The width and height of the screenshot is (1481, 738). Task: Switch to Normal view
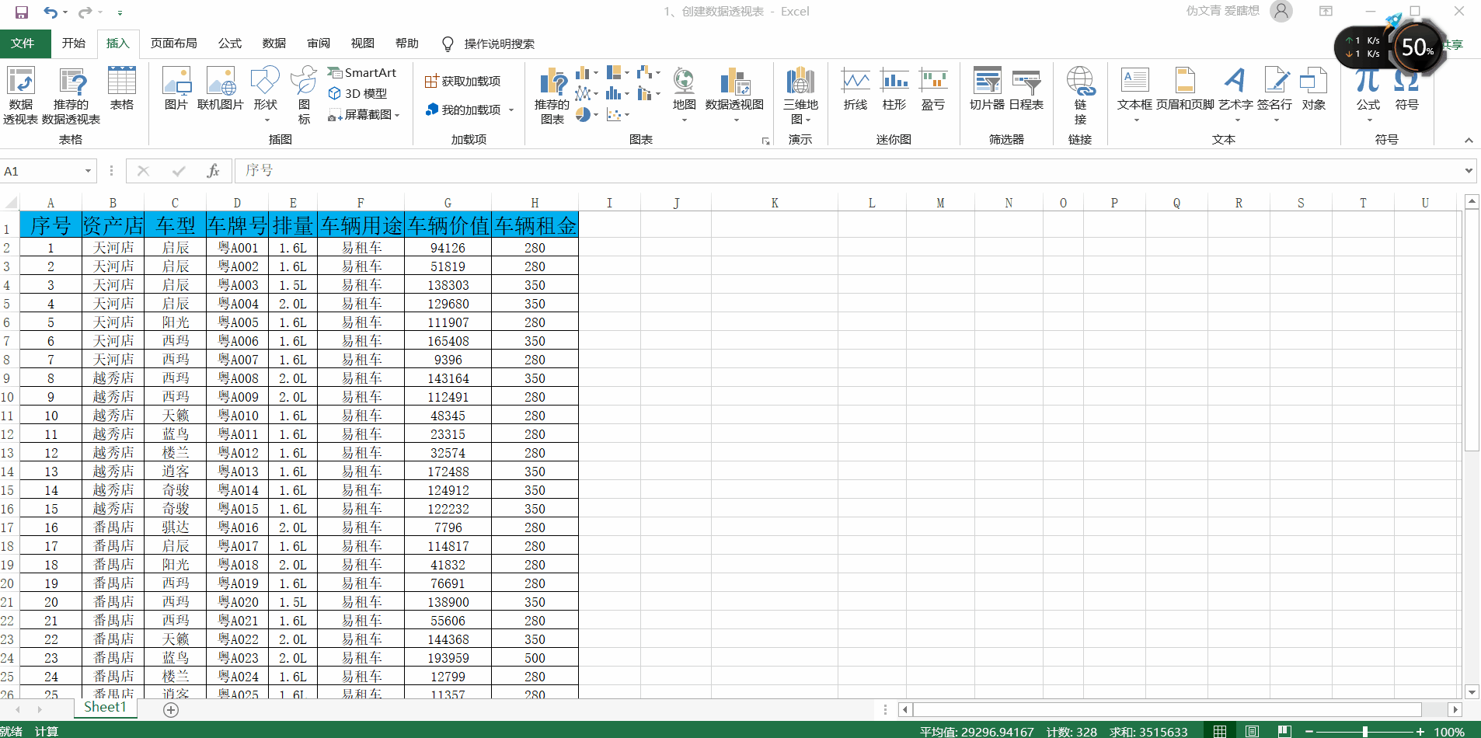(x=1220, y=731)
